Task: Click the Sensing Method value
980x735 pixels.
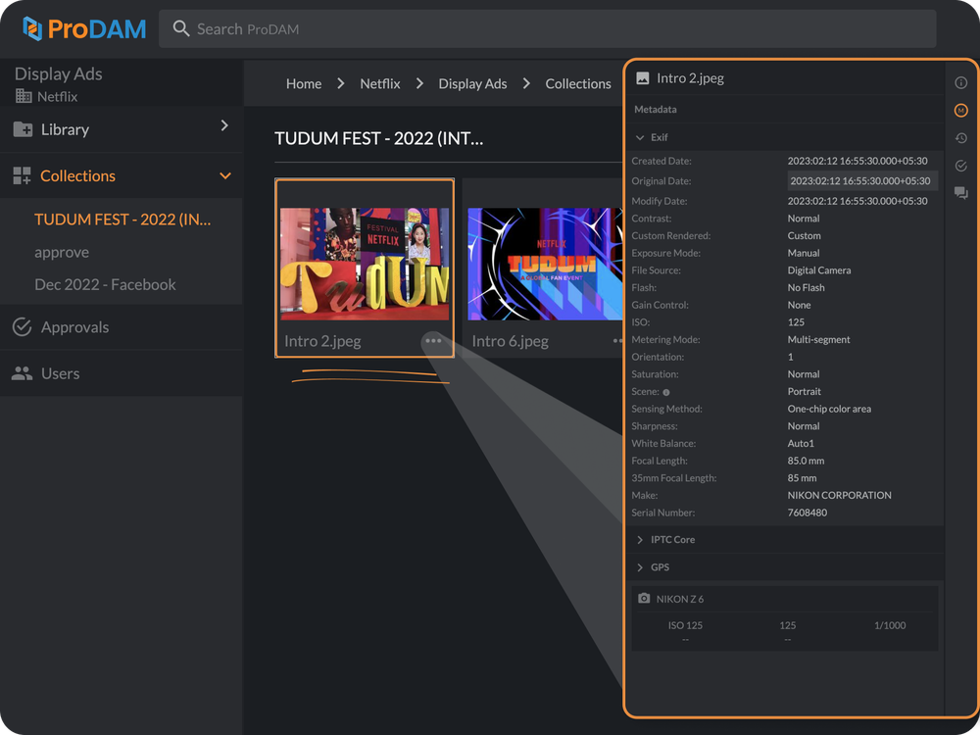Action: click(829, 409)
